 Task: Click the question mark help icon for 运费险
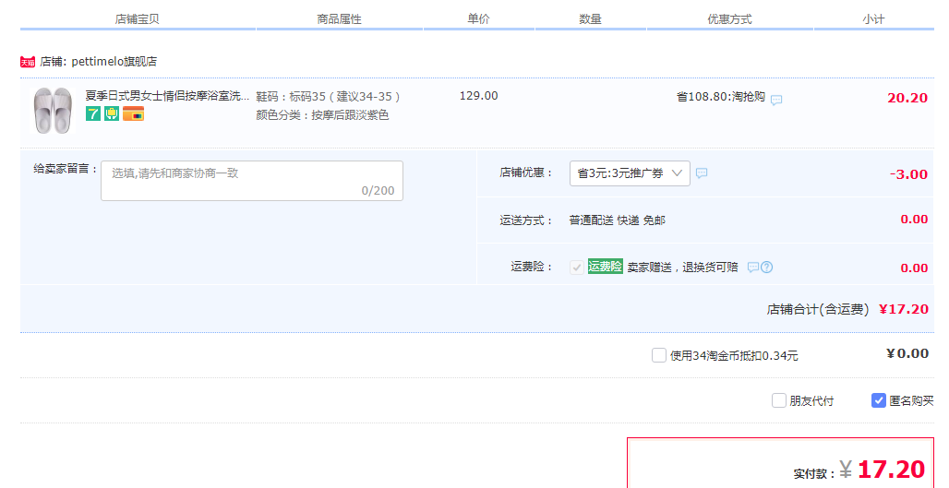[x=767, y=268]
